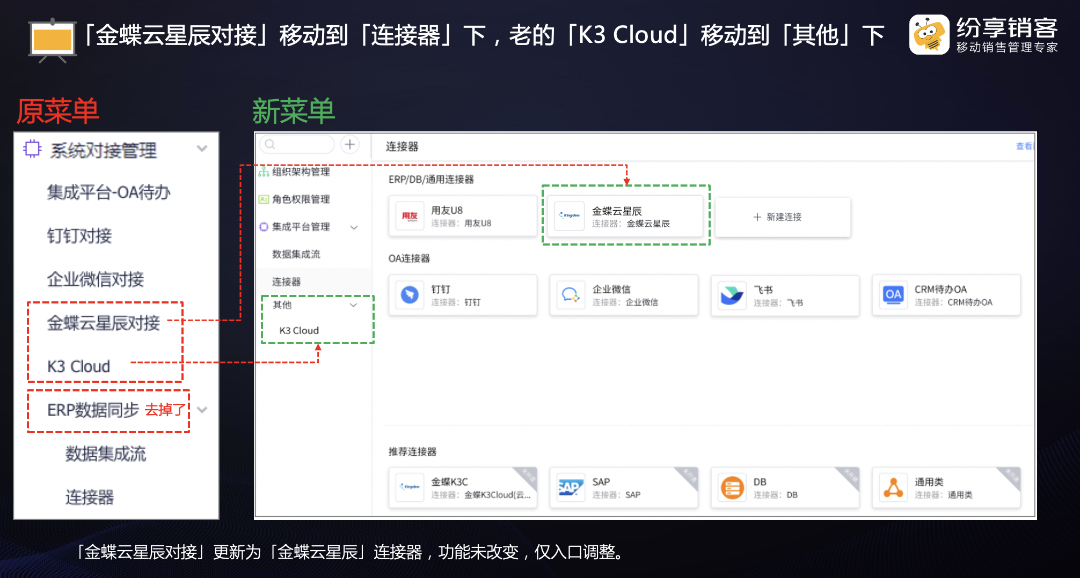Viewport: 1080px width, 578px height.
Task: Open 连接器 in old menu
Action: click(x=90, y=497)
